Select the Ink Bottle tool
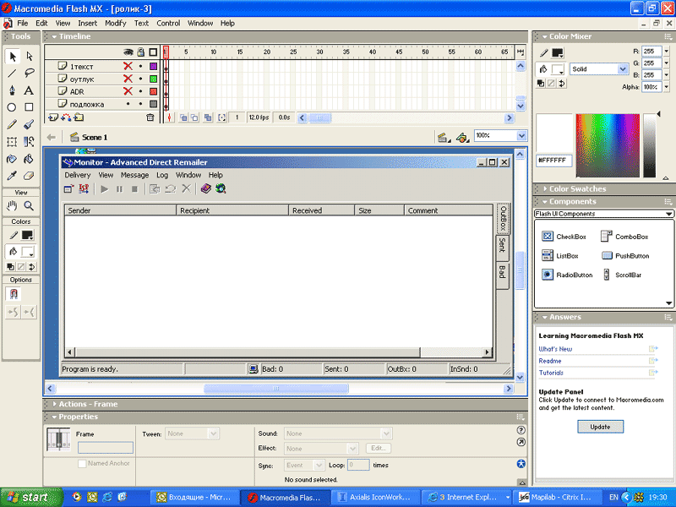The height and width of the screenshot is (507, 676). (x=12, y=159)
